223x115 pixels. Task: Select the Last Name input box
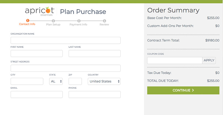click(x=94, y=53)
